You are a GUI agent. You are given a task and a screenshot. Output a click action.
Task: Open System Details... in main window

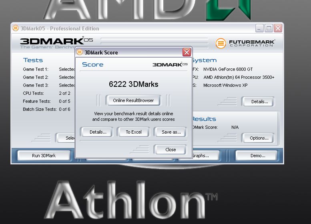pyautogui.click(x=259, y=102)
